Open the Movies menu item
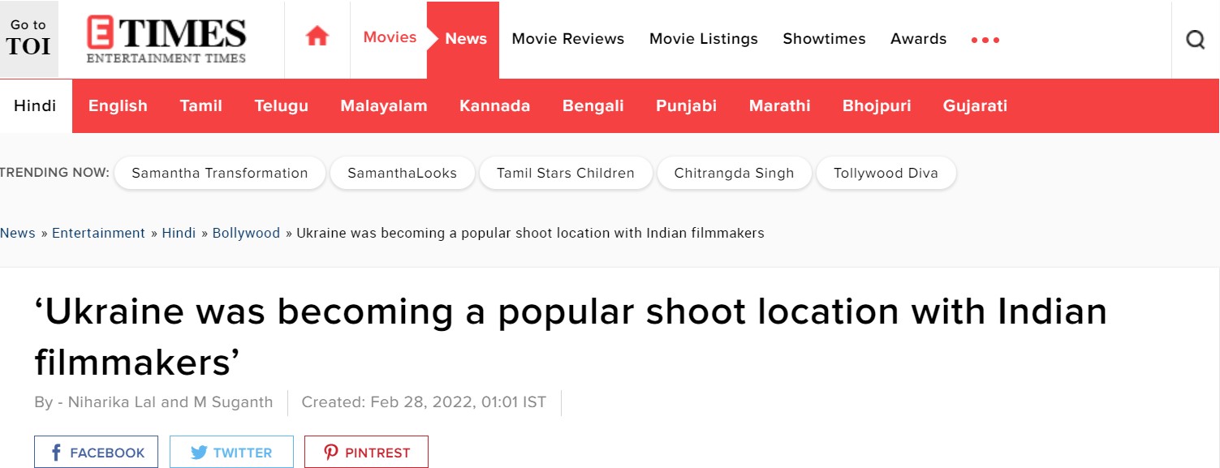The image size is (1220, 468). pos(390,37)
